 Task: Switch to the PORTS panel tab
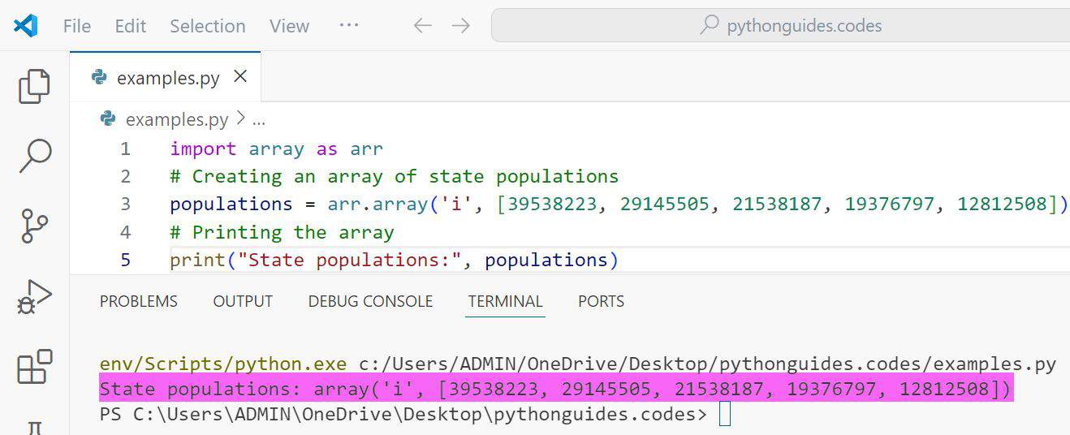pyautogui.click(x=601, y=301)
